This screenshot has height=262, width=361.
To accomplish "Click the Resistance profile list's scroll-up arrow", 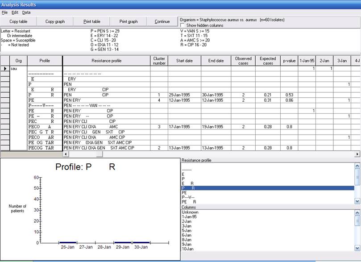I will click(357, 166).
